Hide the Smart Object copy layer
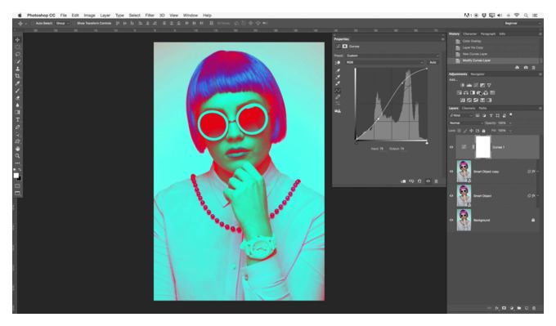556x326 pixels. coord(451,172)
